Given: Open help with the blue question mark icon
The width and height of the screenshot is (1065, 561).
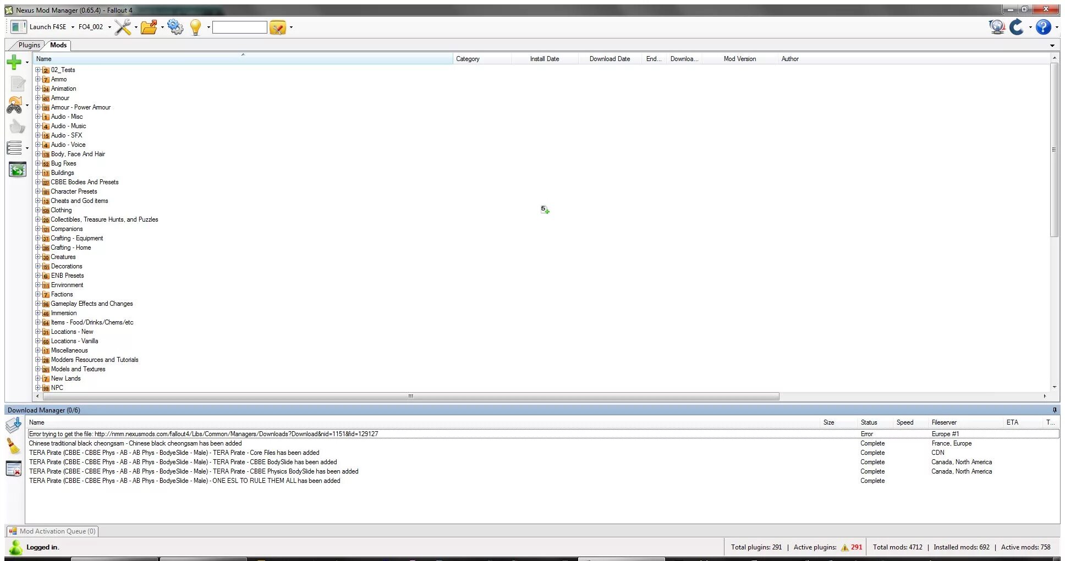Looking at the screenshot, I should (1044, 27).
